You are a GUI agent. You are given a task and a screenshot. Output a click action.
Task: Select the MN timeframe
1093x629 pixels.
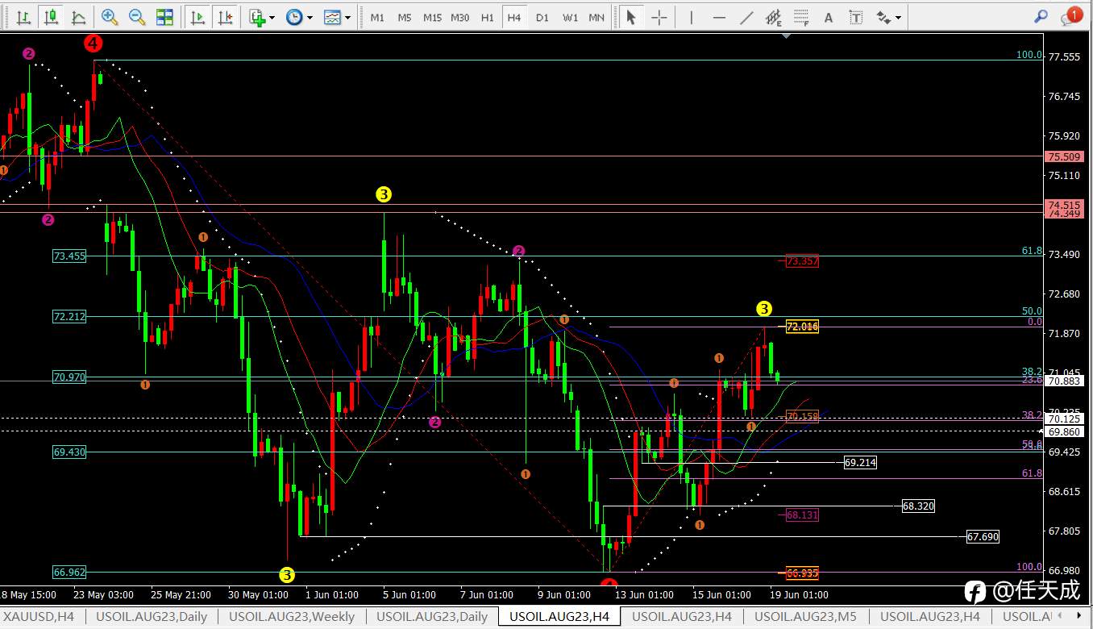[x=596, y=17]
